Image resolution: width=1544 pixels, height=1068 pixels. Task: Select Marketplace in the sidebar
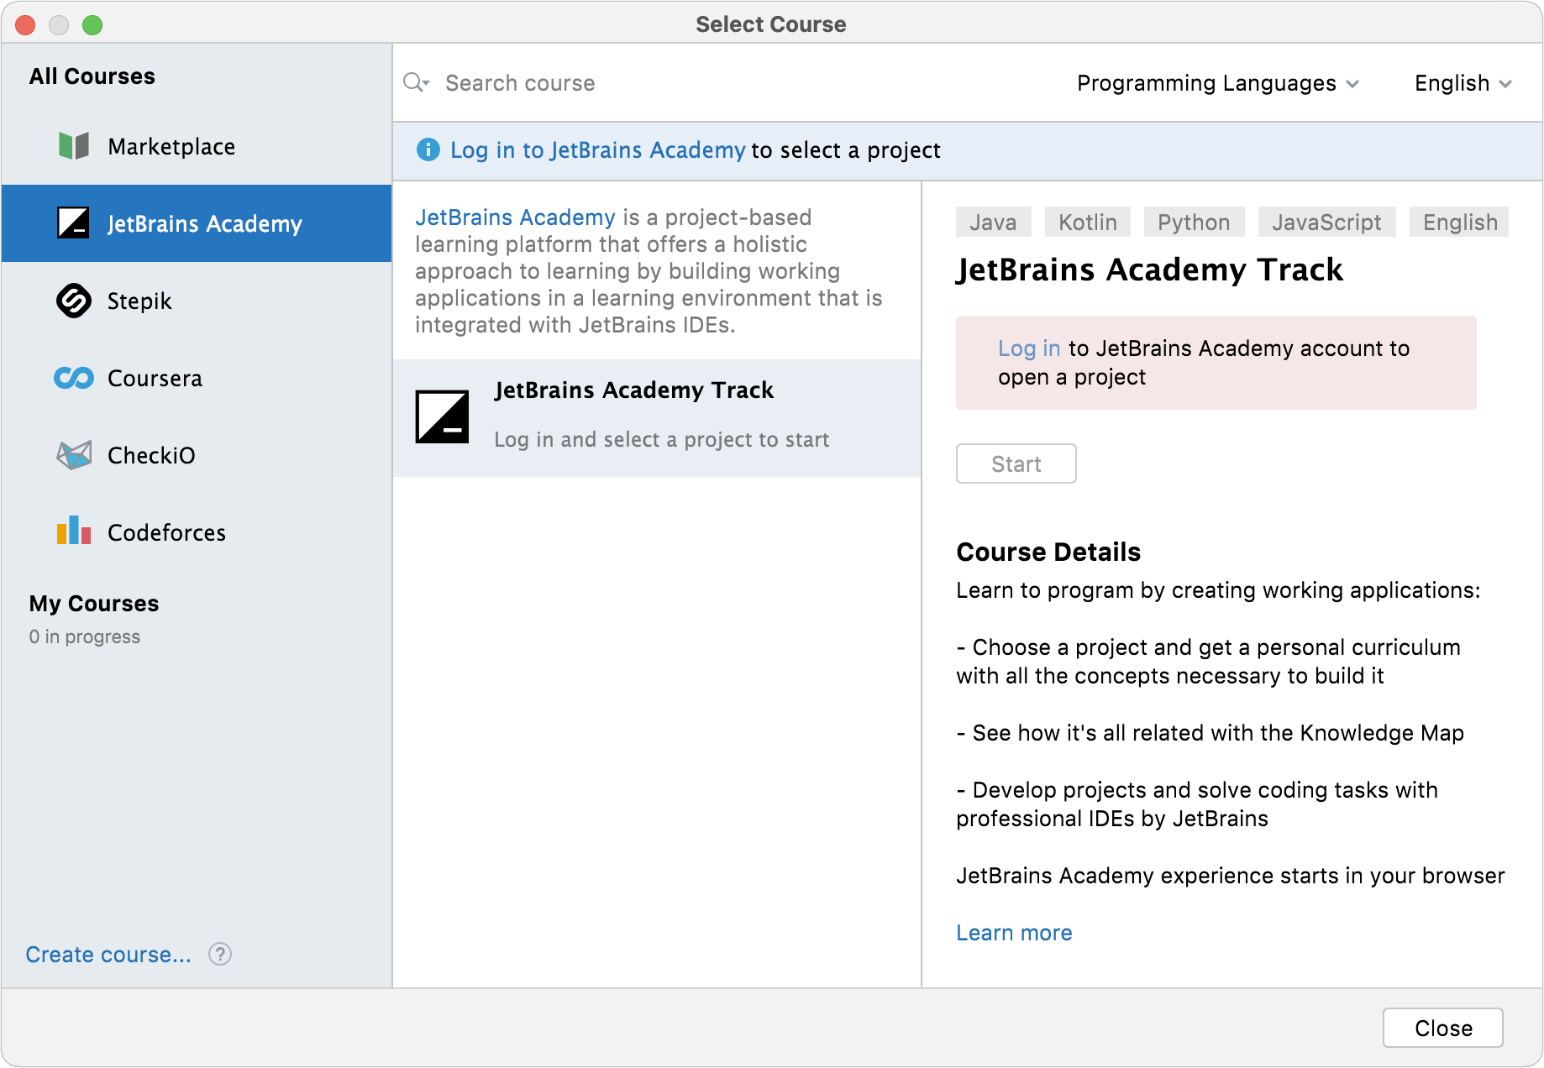pyautogui.click(x=197, y=146)
